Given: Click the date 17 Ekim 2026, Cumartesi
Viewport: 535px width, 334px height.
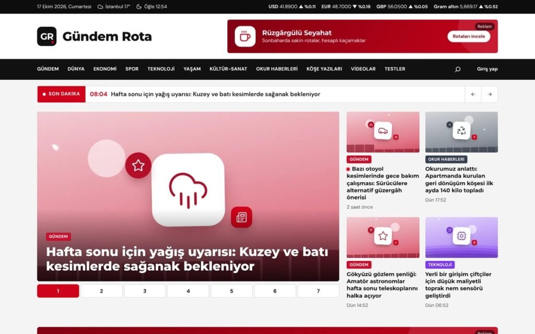Looking at the screenshot, I should 64,6.
